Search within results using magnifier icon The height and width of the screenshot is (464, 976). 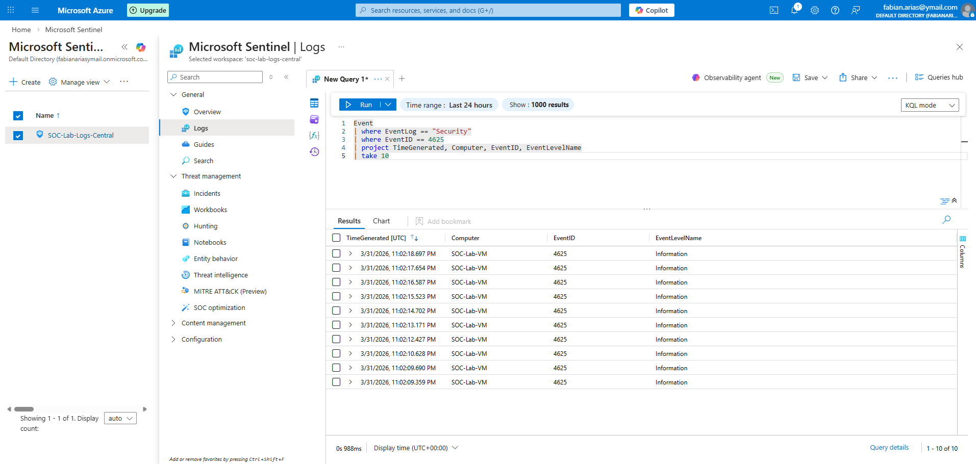pos(946,220)
